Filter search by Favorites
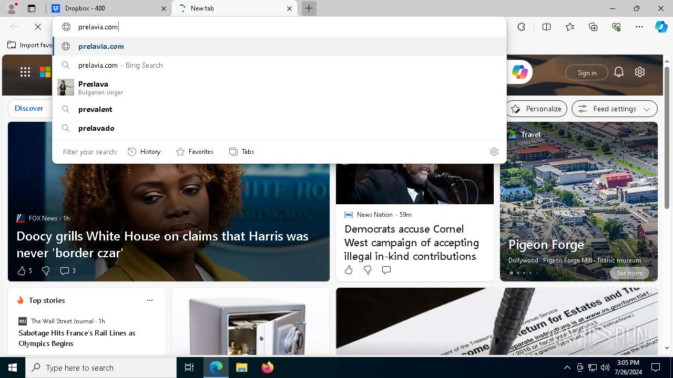 pyautogui.click(x=195, y=152)
